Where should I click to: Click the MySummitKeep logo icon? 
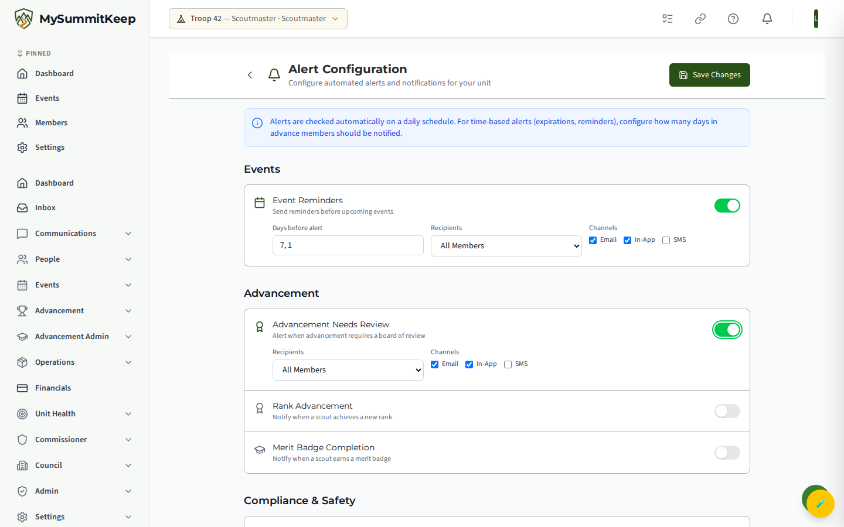[23, 19]
